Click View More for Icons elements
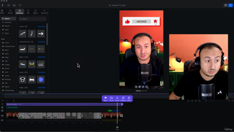 pos(41,72)
